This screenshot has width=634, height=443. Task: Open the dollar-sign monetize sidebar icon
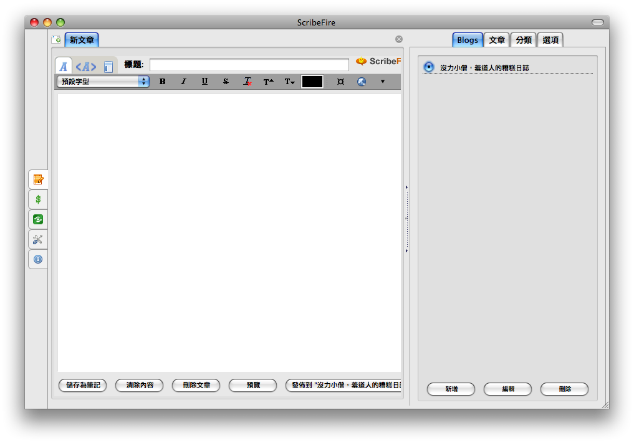coord(38,199)
